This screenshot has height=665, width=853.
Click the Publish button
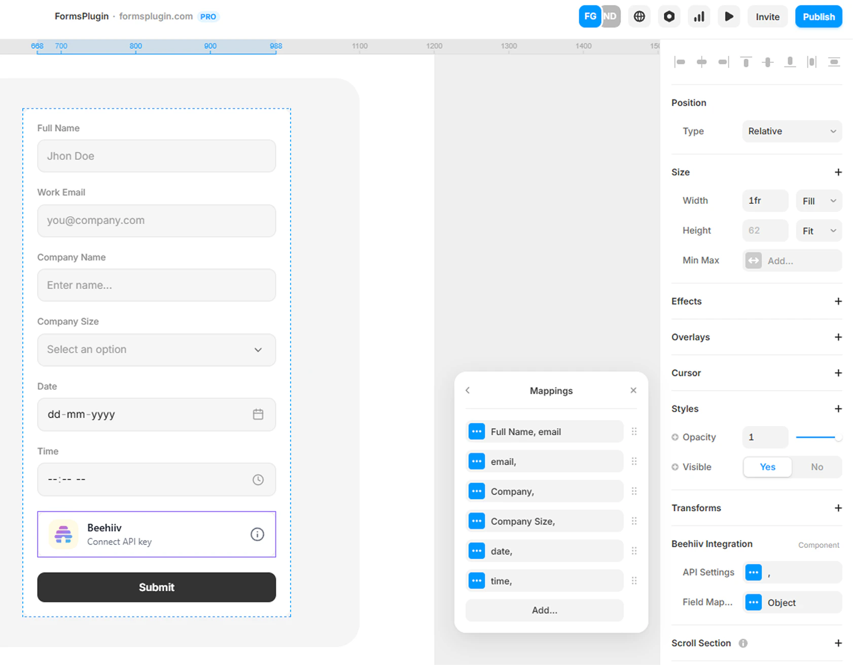(x=819, y=17)
